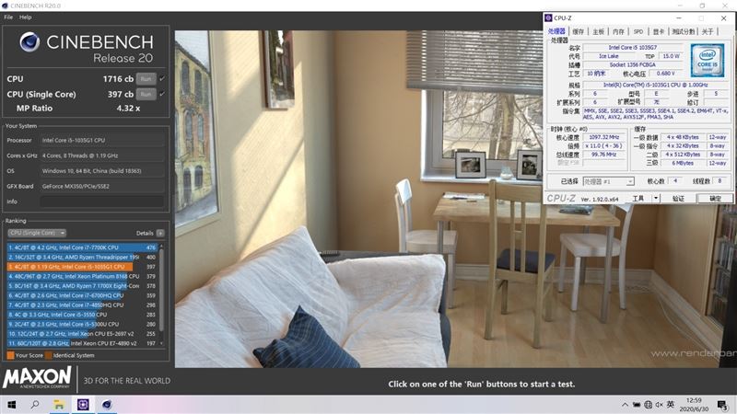This screenshot has width=737, height=414.
Task: Select ranking row Intel Core i5-3550 CPU
Action: 82,315
